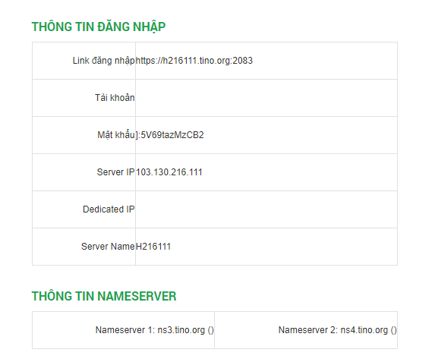This screenshot has height=362, width=432.
Task: Click the empty Tài khoản value cell
Action: tap(266, 98)
